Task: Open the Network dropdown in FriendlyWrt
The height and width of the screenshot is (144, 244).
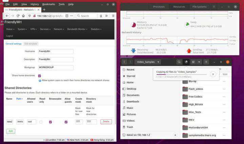Action: [59, 29]
